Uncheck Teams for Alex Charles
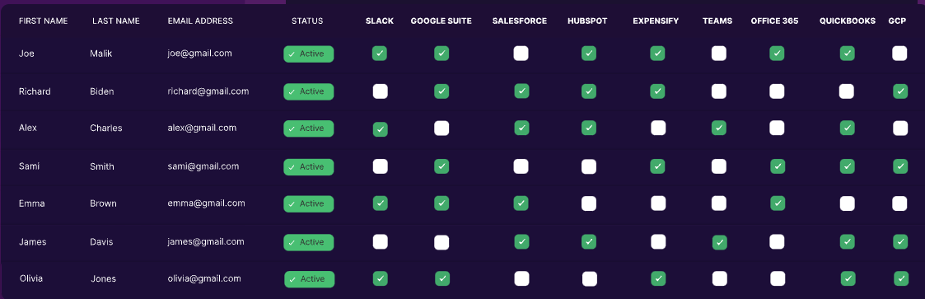 (718, 128)
